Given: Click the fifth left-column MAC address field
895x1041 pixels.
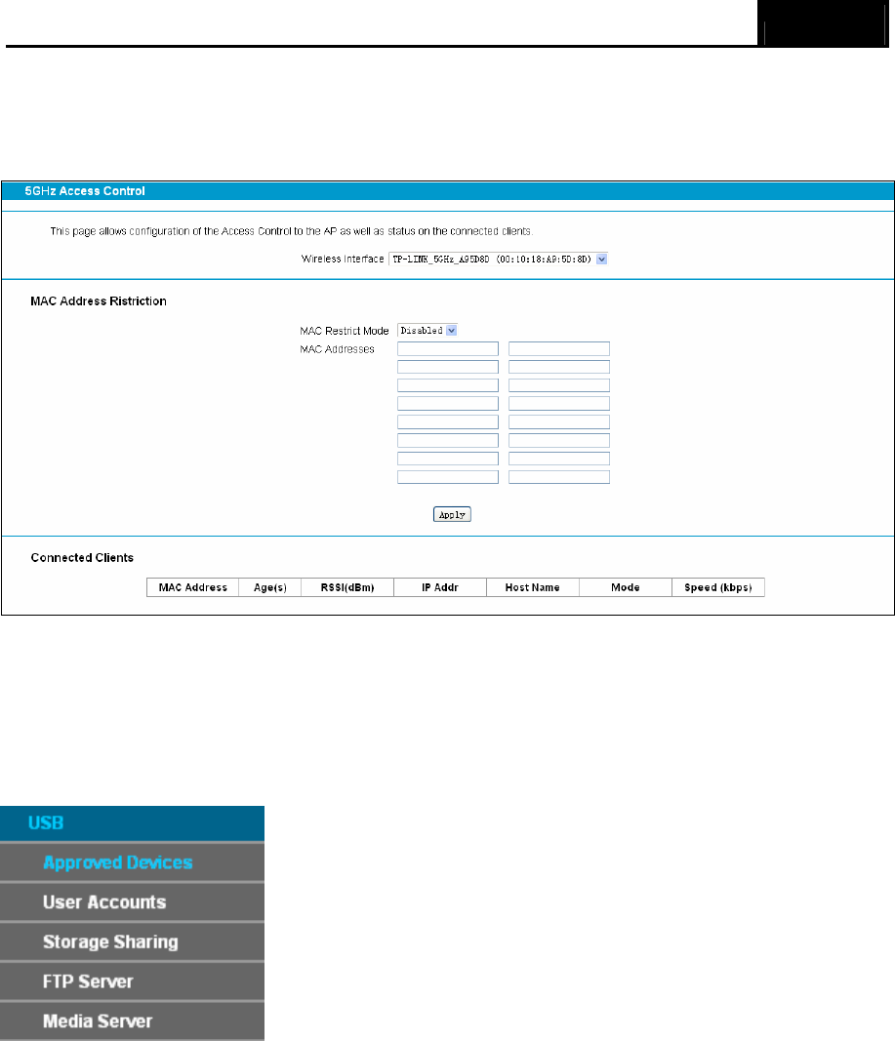Looking at the screenshot, I should click(x=447, y=422).
